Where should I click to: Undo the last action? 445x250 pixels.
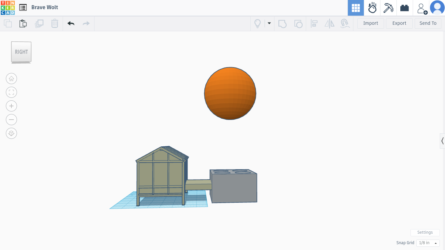[x=71, y=23]
